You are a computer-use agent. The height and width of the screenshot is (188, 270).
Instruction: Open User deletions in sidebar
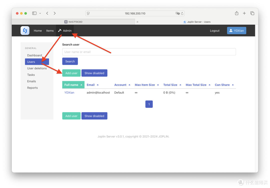click(37, 68)
